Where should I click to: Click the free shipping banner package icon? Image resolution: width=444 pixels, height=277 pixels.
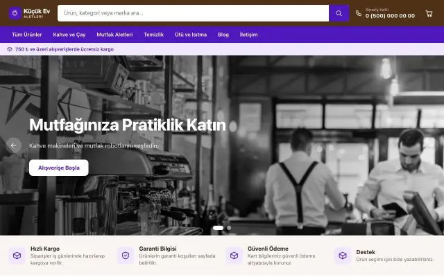10,49
